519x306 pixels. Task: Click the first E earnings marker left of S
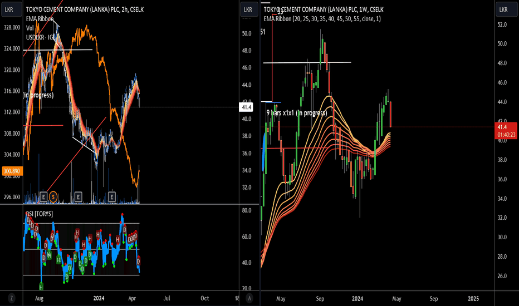coord(43,197)
